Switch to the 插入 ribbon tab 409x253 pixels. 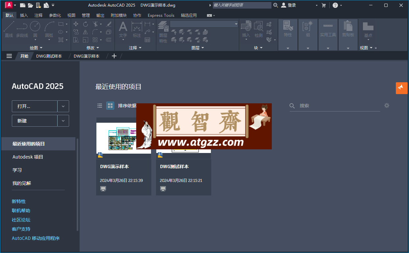24,15
